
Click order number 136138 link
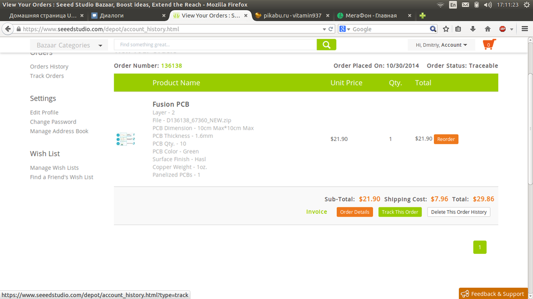pos(172,65)
